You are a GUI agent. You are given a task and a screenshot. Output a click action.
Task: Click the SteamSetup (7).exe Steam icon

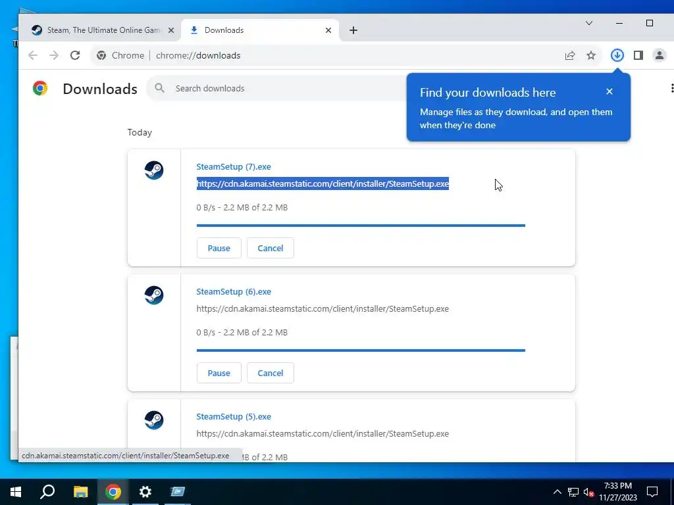pyautogui.click(x=154, y=170)
